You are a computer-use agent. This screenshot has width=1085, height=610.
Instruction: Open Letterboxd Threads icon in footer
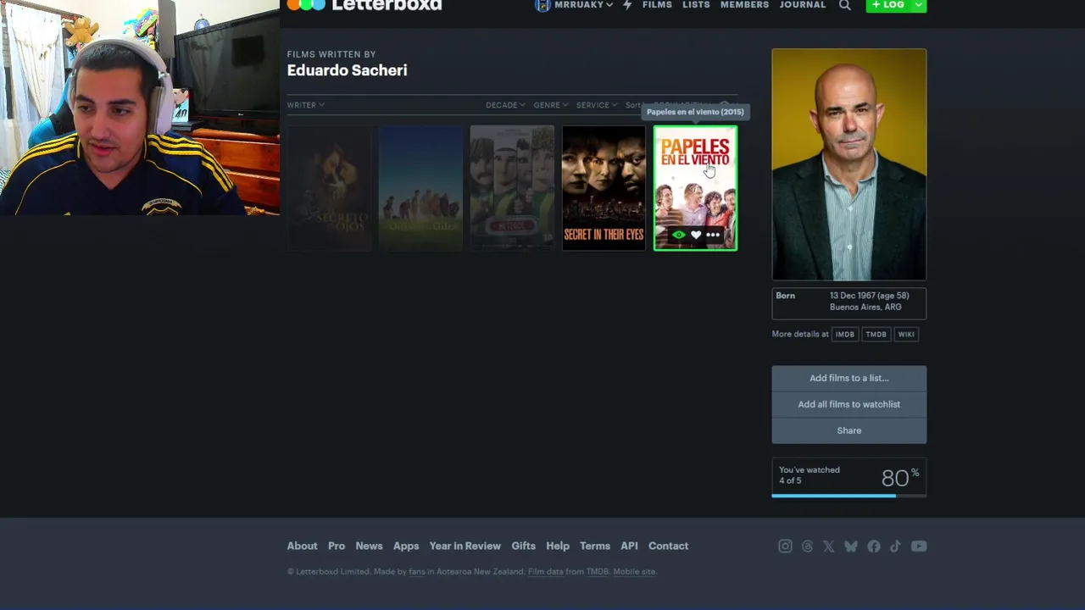(x=807, y=546)
